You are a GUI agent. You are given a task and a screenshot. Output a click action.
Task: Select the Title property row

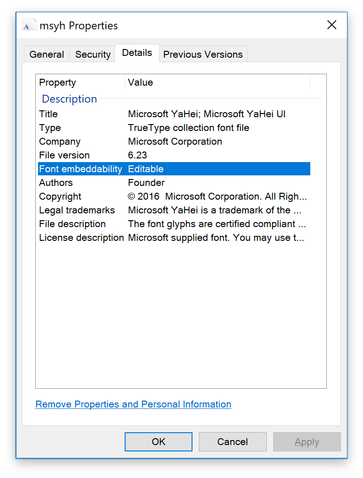pyautogui.click(x=174, y=114)
